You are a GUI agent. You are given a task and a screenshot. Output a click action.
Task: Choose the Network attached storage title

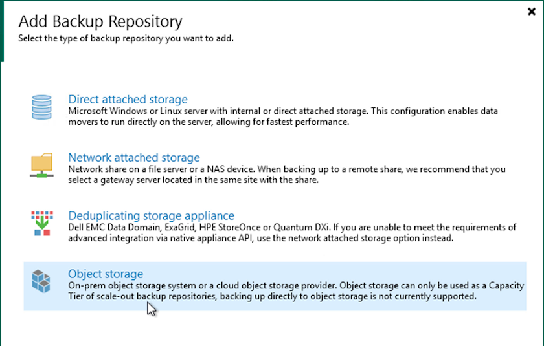(134, 158)
